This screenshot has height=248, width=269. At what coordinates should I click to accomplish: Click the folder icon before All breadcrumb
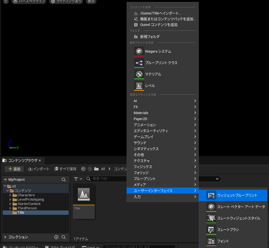(x=96, y=169)
